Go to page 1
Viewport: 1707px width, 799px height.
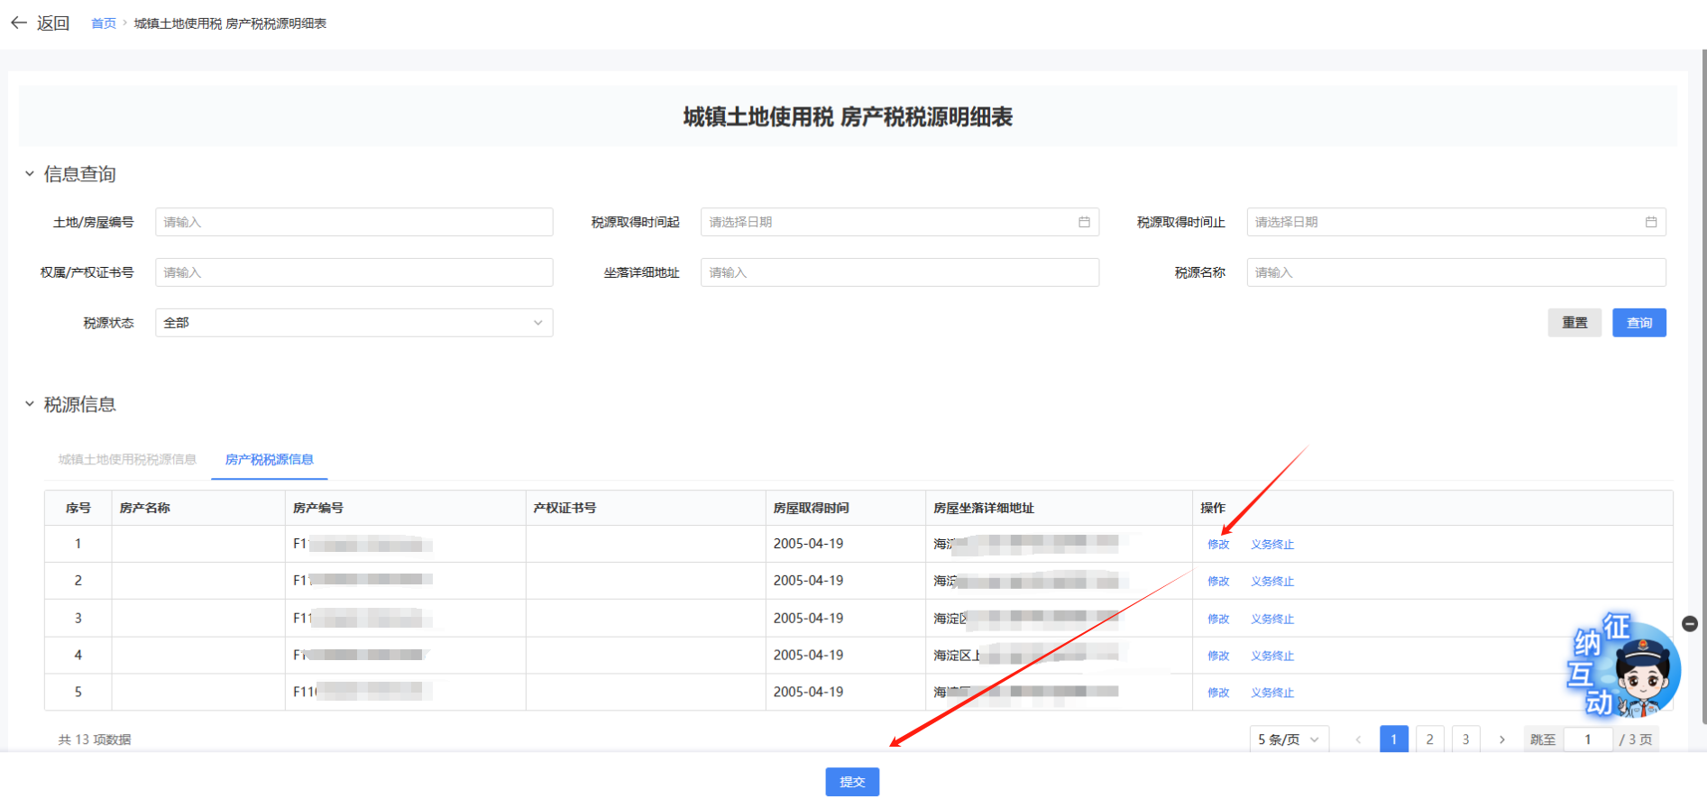(x=1394, y=739)
